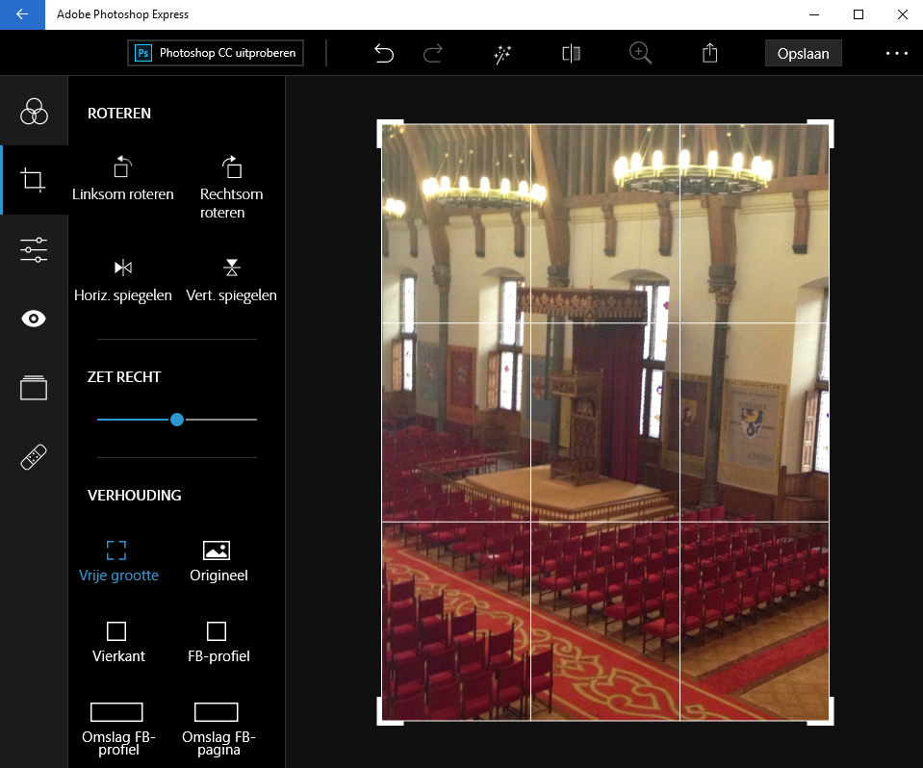Image resolution: width=923 pixels, height=768 pixels.
Task: Undo the last edit
Action: tap(384, 54)
